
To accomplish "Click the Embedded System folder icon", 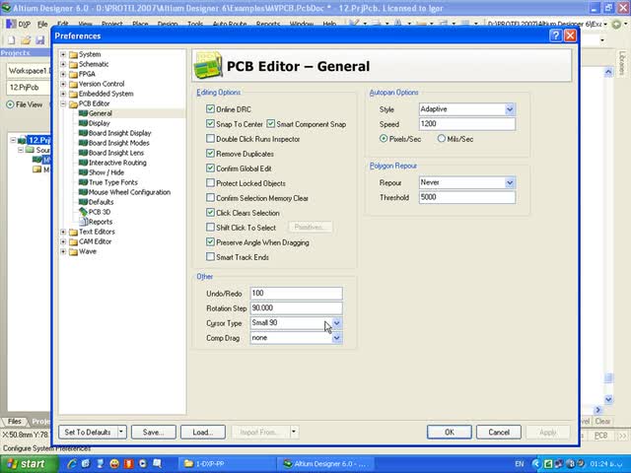I will [x=73, y=94].
